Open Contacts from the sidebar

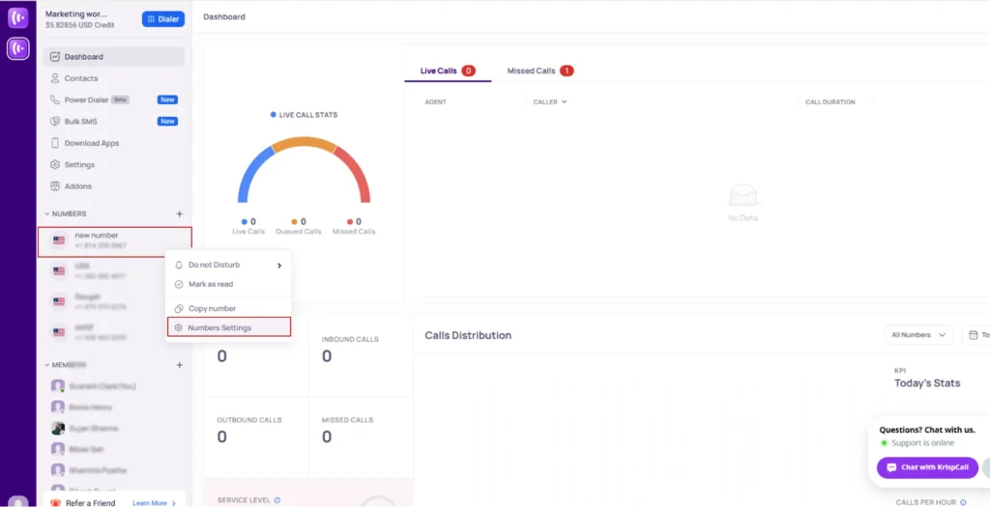tap(114, 78)
